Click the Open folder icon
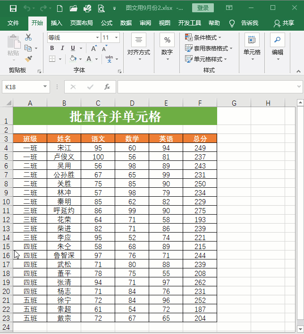This screenshot has height=334, width=304. pos(73,8)
